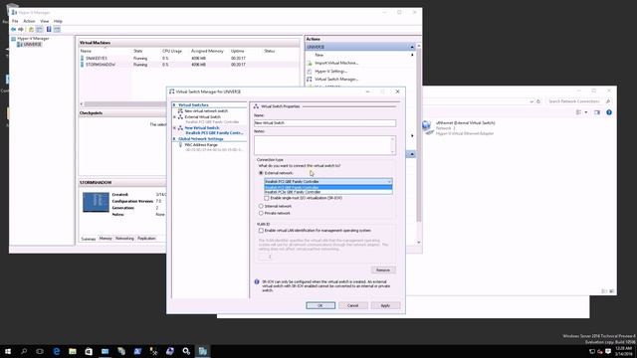The image size is (637, 358).
Task: Go back using Hyper-V Manager toolbar arrow
Action: (13, 29)
